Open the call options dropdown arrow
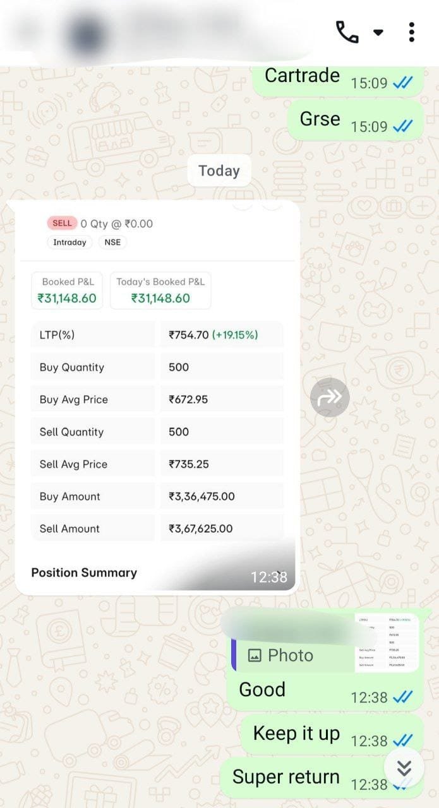 (378, 32)
